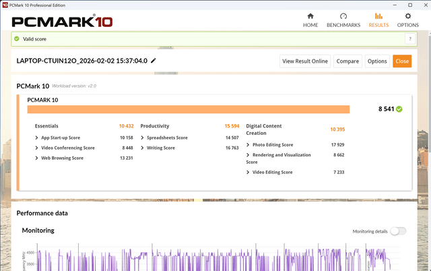Expand Rendering and Visualization Score
This screenshot has width=431, height=271.
[x=248, y=155]
